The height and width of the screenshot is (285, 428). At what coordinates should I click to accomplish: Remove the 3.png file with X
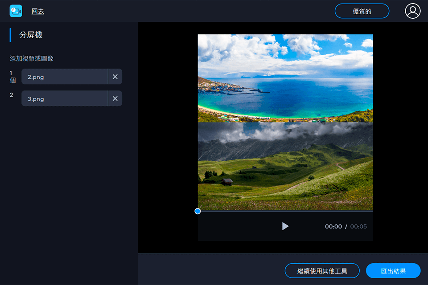(115, 98)
